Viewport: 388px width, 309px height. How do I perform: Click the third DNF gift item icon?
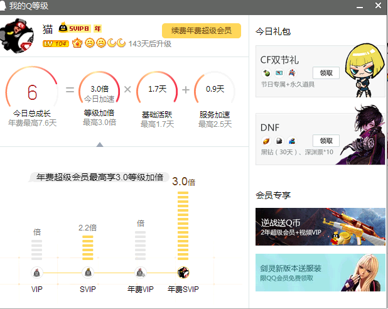292,141
